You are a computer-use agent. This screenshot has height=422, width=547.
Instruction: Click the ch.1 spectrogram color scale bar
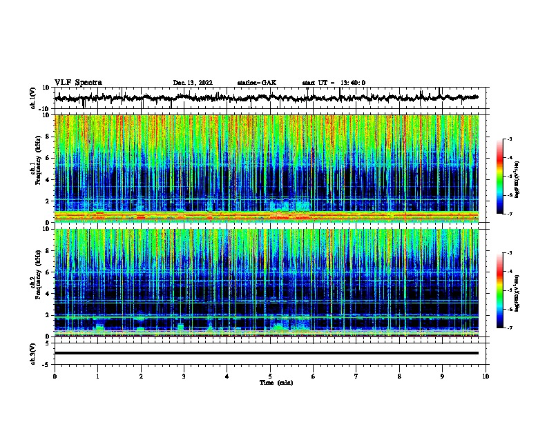coord(500,177)
